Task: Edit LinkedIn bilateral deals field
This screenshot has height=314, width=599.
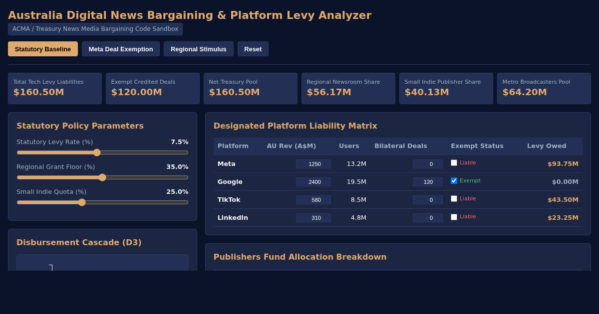Action: point(428,218)
